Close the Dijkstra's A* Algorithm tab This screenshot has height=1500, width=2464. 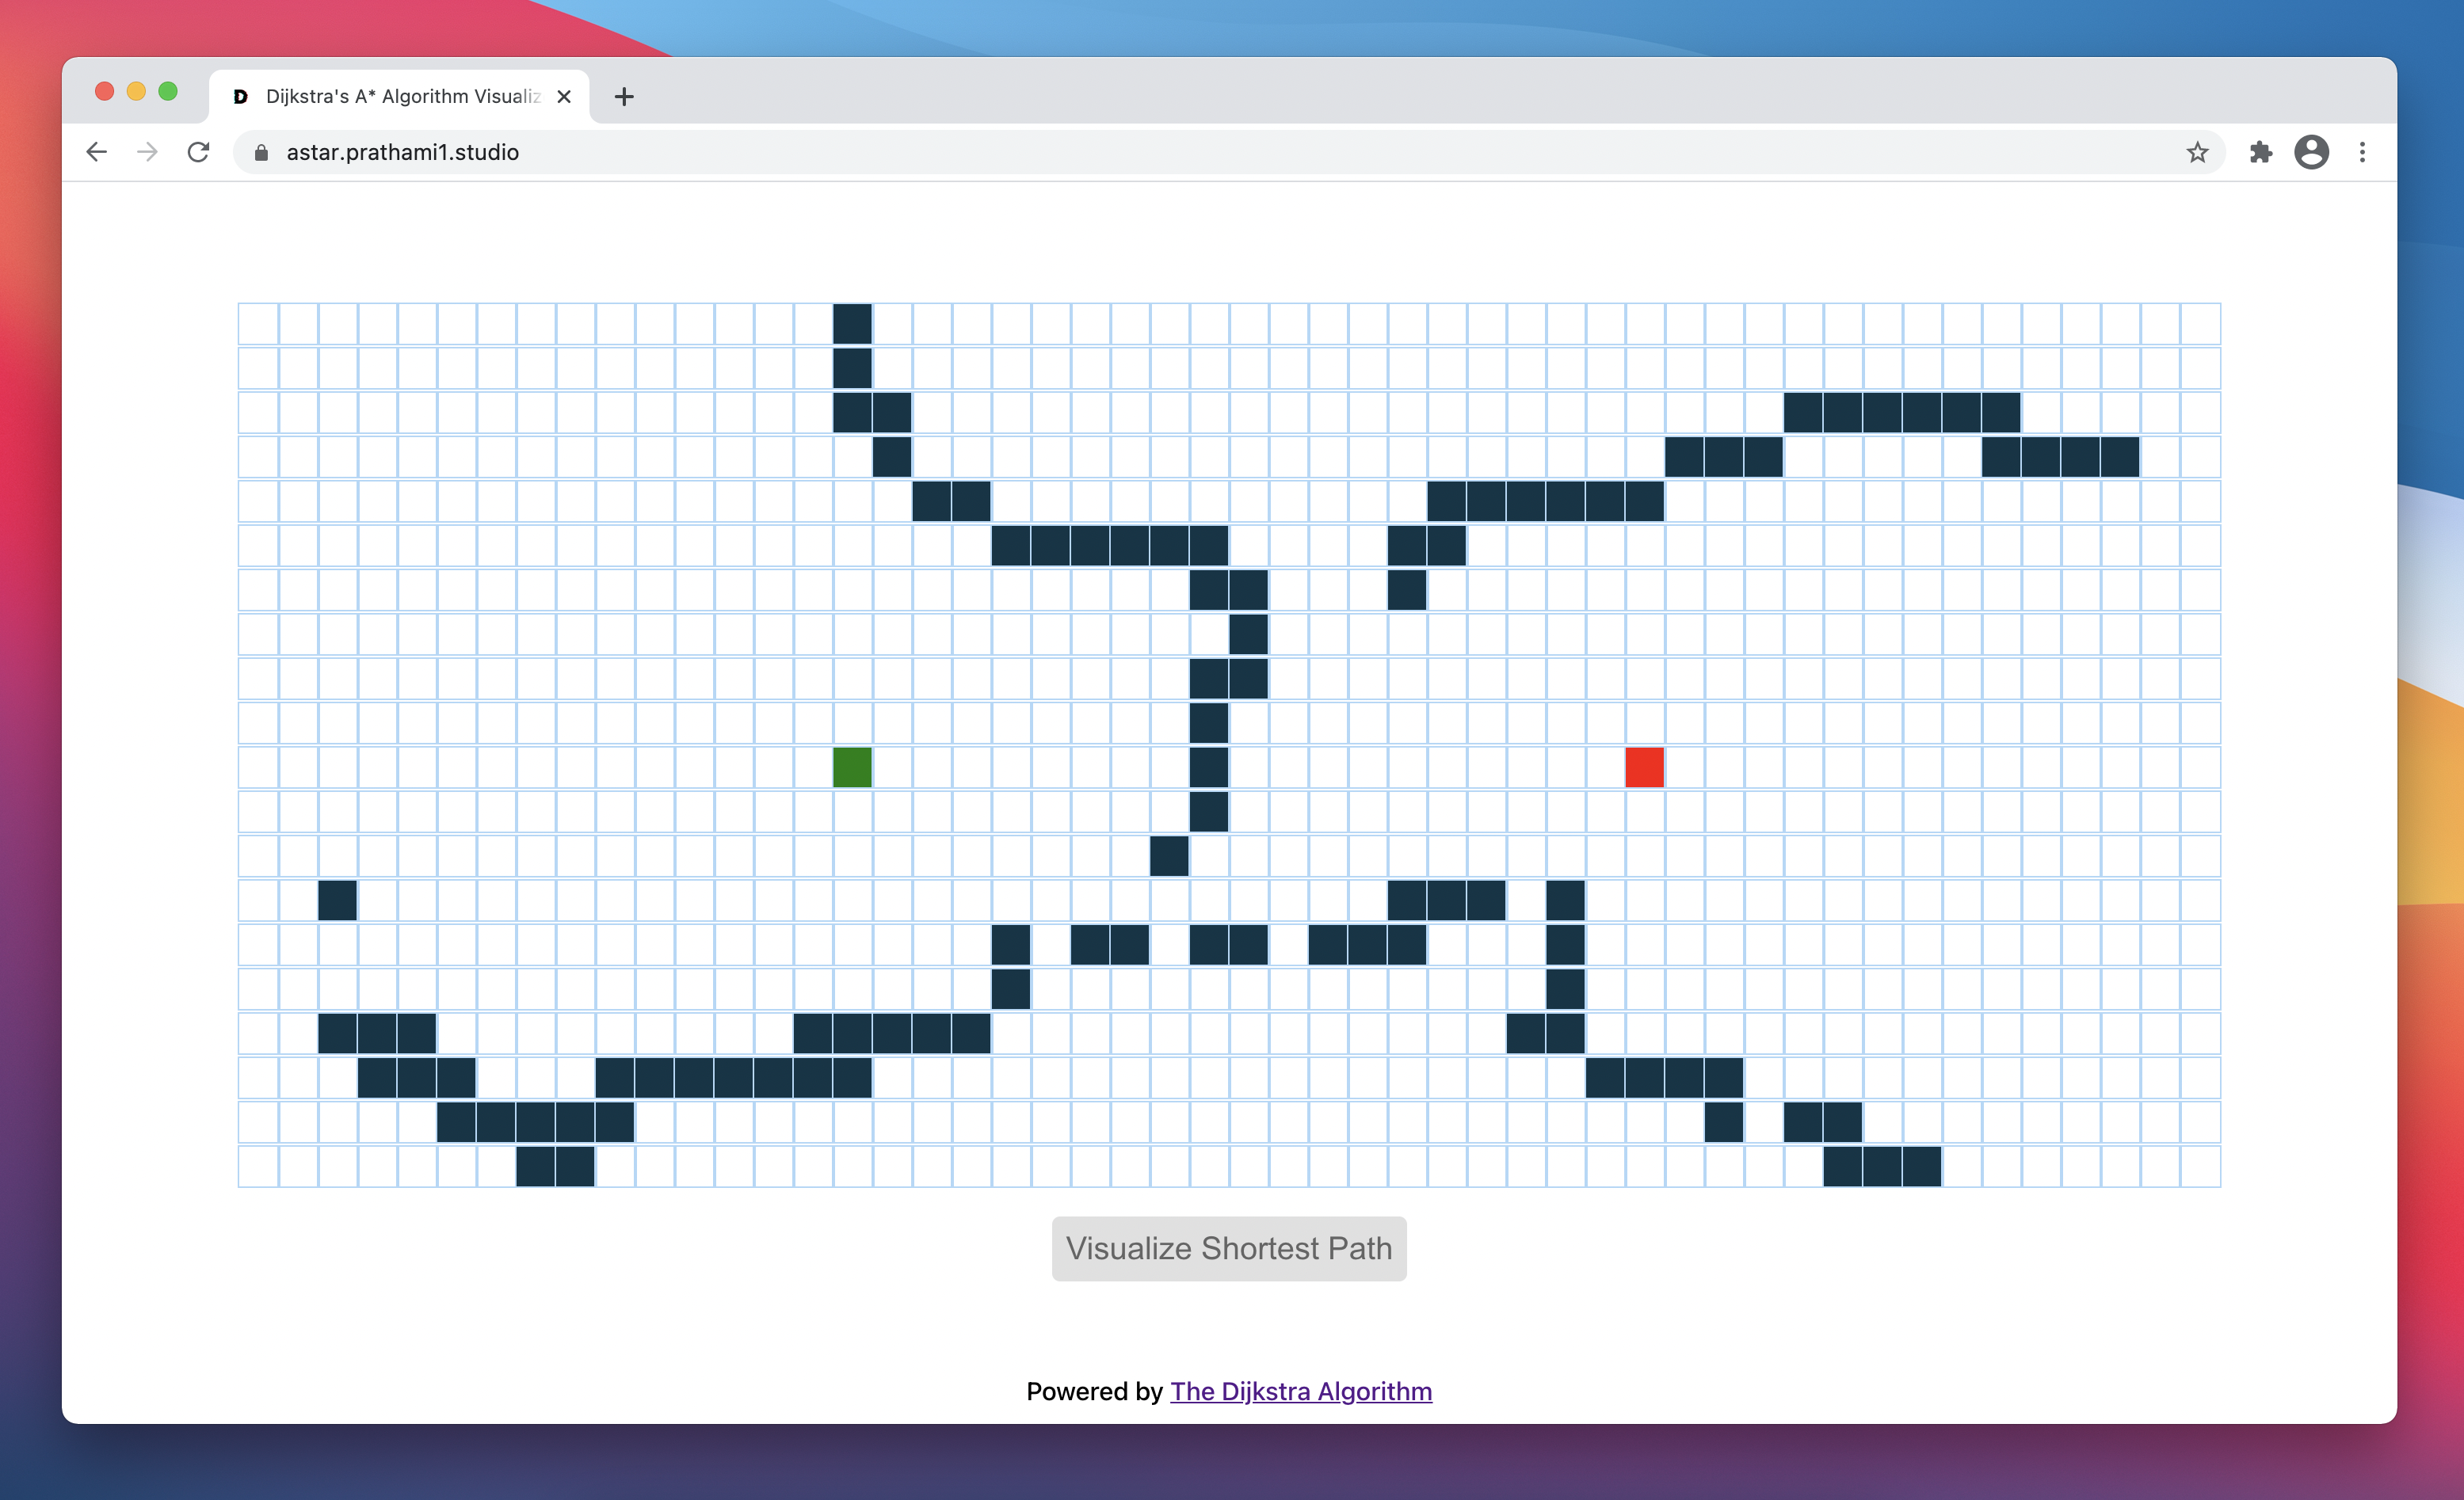pos(564,97)
